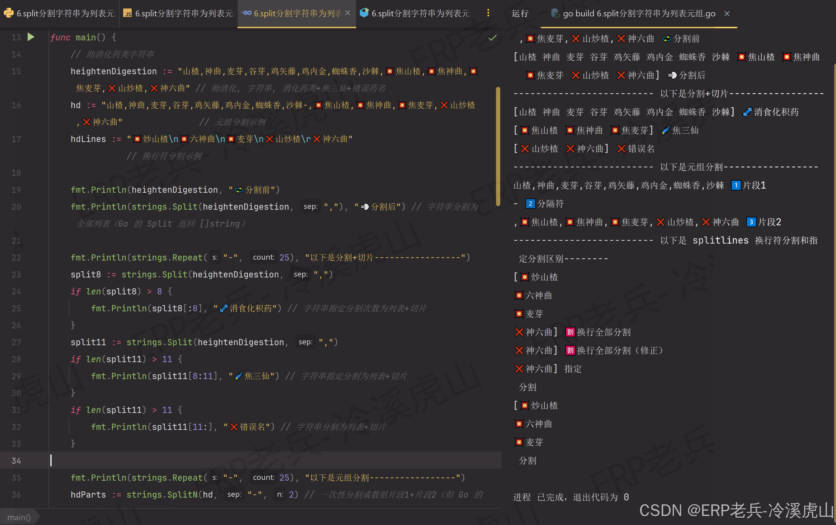Image resolution: width=836 pixels, height=525 pixels.
Task: Click '错误名' in the run output
Action: point(641,148)
